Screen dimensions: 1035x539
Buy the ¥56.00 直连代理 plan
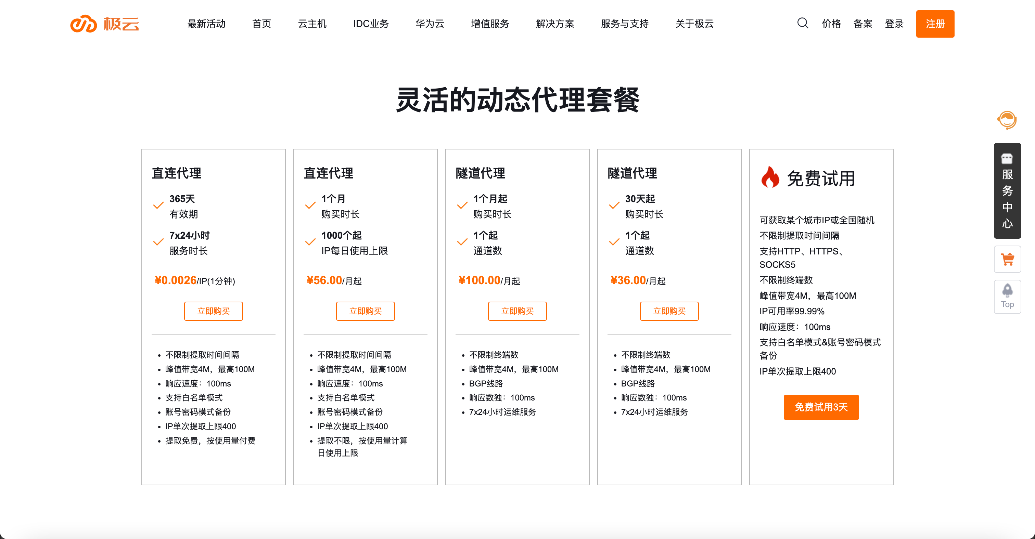tap(365, 311)
